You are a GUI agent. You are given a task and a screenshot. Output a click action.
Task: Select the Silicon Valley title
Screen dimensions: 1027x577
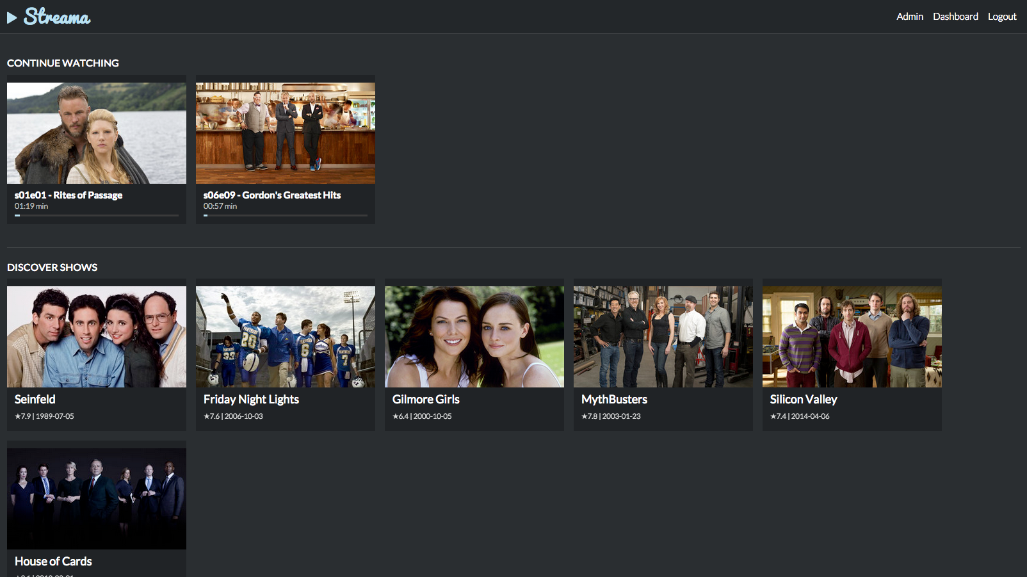804,400
